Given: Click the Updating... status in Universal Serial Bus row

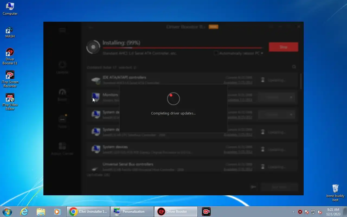Looking at the screenshot, I should coord(277,167).
